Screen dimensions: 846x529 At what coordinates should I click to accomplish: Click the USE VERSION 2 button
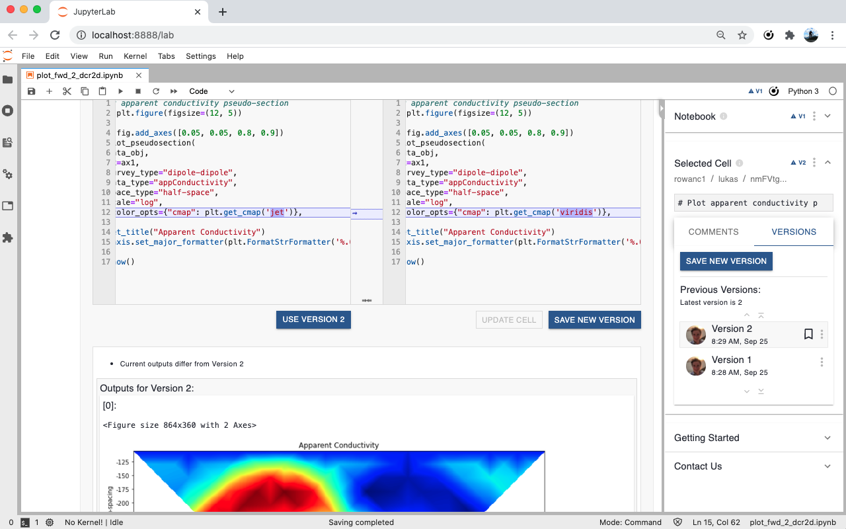click(313, 319)
